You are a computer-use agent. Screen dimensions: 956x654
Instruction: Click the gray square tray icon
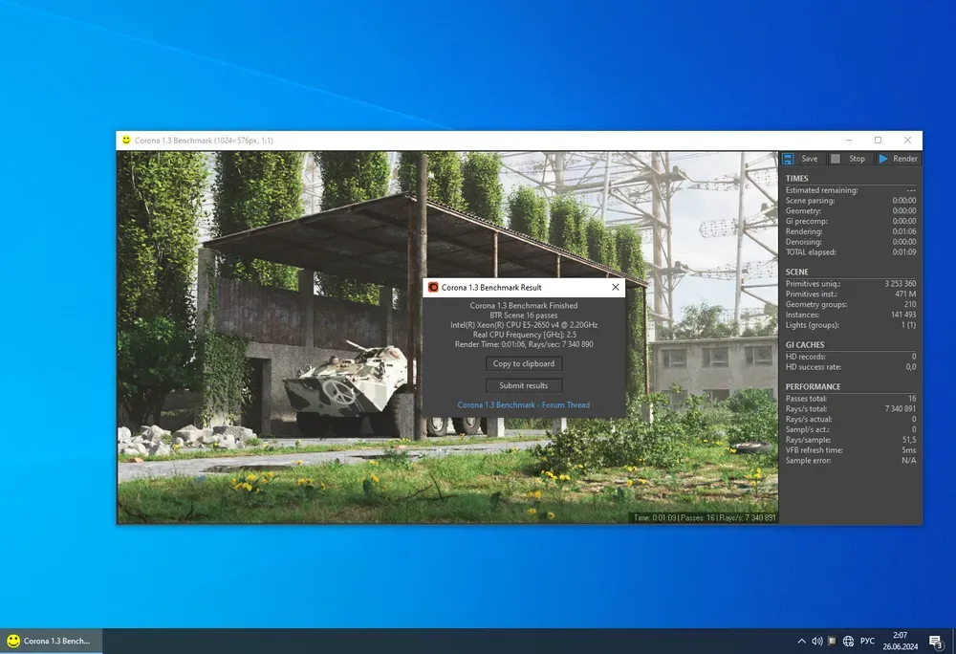(x=832, y=641)
